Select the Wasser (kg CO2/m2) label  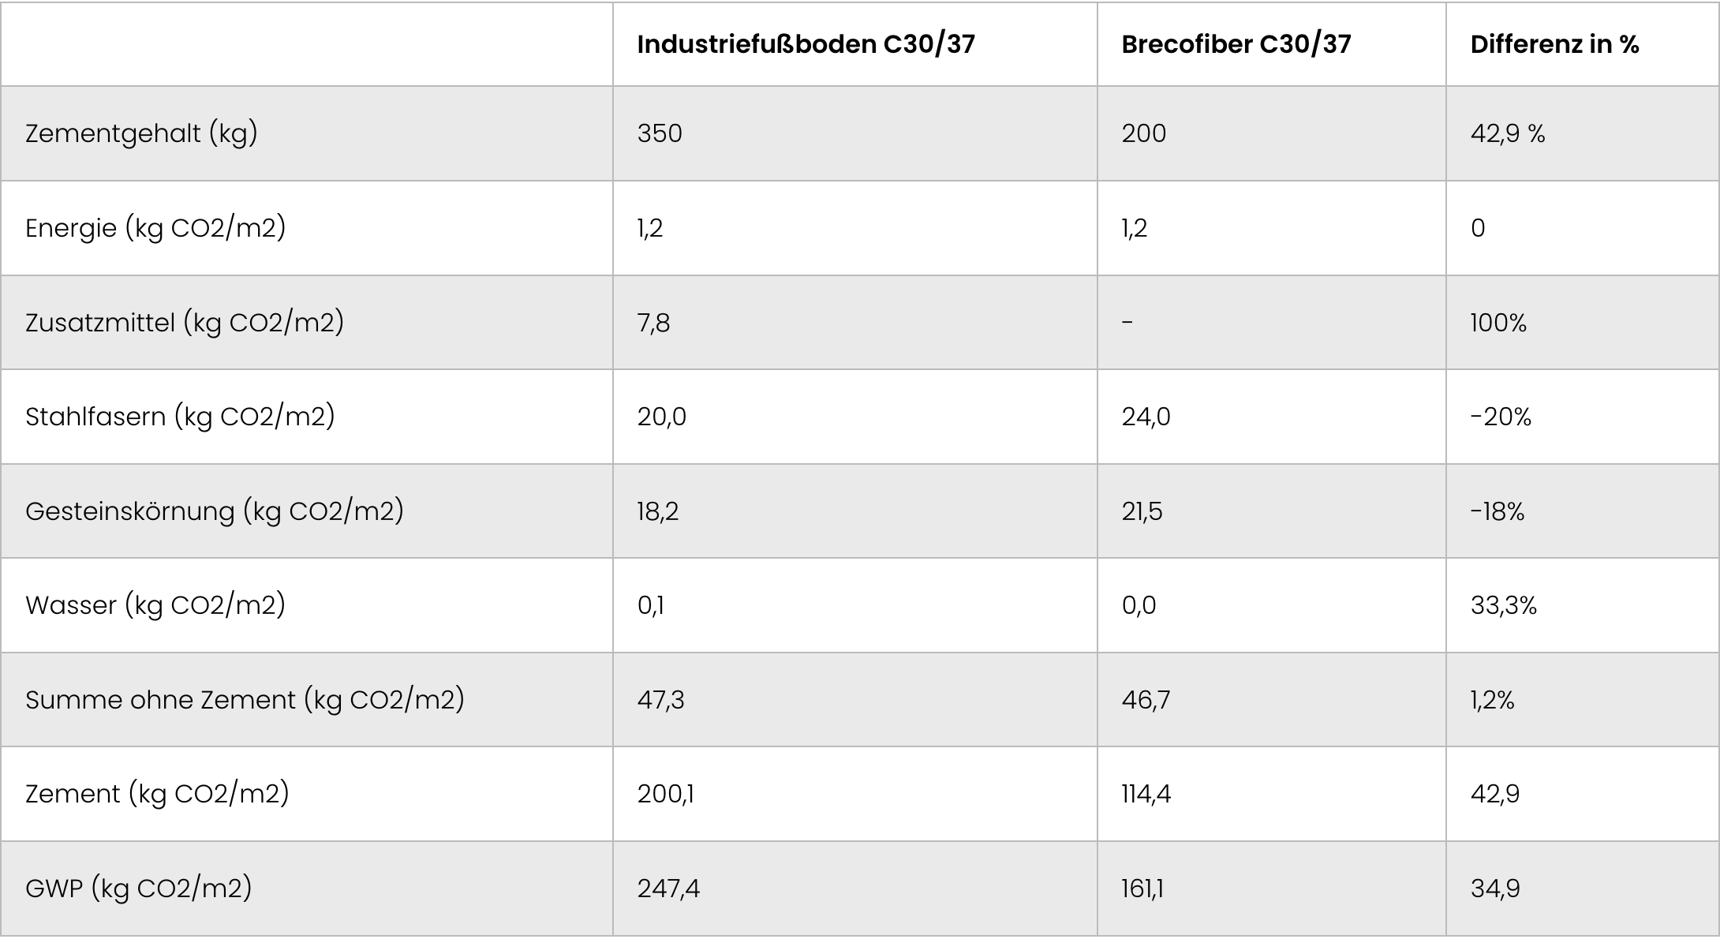point(155,605)
